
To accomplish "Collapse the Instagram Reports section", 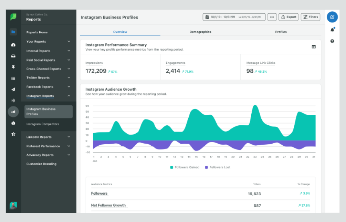I will click(48, 96).
